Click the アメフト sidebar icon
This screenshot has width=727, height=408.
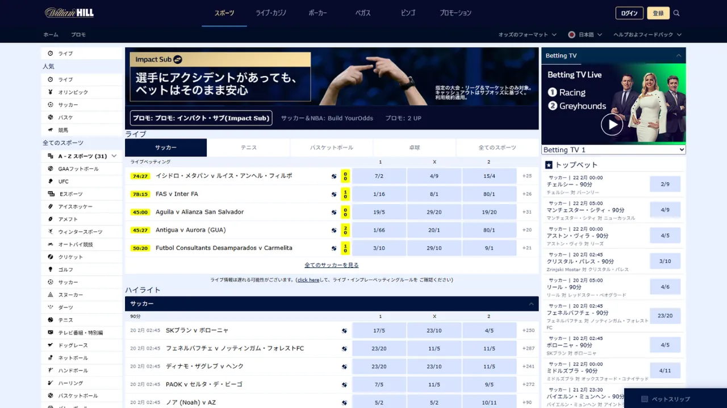[x=51, y=219]
